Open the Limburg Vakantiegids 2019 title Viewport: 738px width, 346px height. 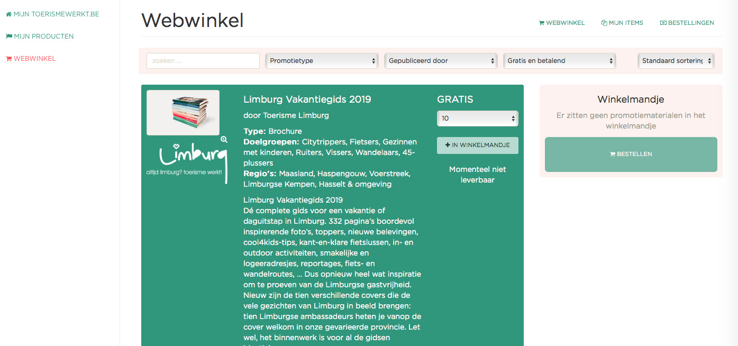(x=307, y=99)
